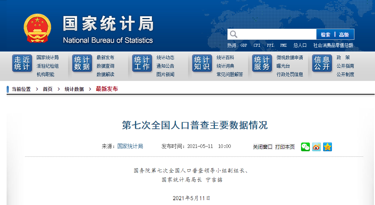Viewport: 375px width, 205px height.
Task: Go to 最新发布 in breadcrumb
Action: point(107,89)
